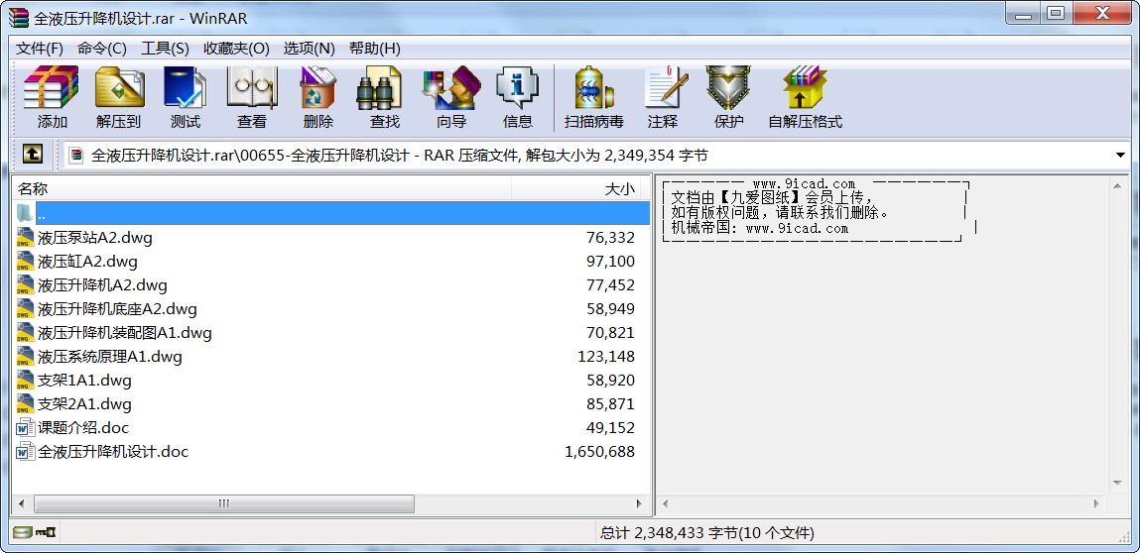Sort files by 名称 column header
This screenshot has height=553, width=1140.
[262, 189]
